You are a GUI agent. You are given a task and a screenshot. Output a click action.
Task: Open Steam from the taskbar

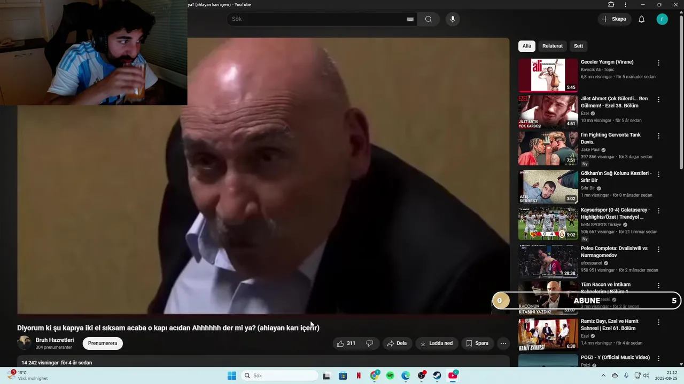[x=437, y=375]
